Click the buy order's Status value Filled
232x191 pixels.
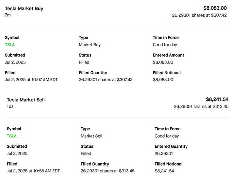click(x=84, y=62)
